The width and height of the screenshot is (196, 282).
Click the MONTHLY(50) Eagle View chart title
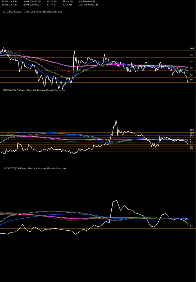34,168
